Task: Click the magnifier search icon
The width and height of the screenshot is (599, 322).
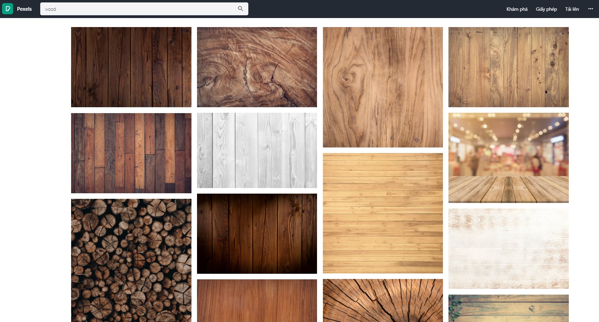Action: [x=240, y=9]
